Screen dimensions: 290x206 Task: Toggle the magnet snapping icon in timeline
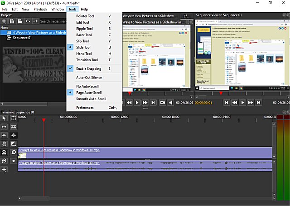tap(4, 152)
